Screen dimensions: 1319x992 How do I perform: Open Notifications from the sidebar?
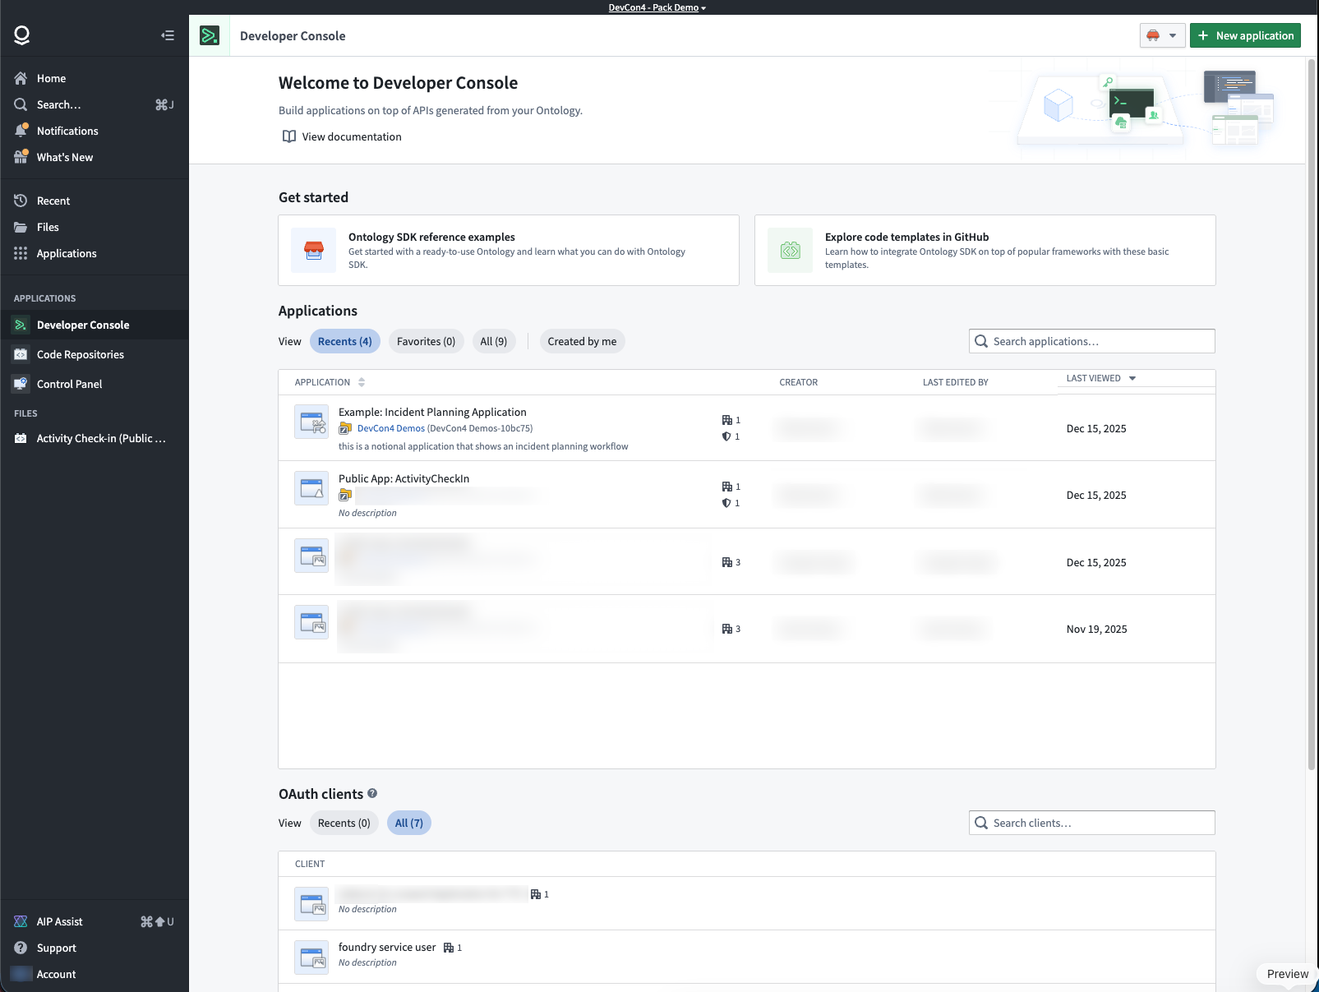coord(67,131)
